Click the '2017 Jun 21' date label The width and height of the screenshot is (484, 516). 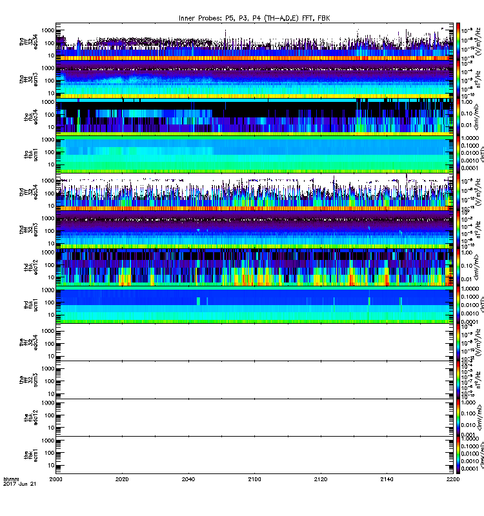[20, 484]
